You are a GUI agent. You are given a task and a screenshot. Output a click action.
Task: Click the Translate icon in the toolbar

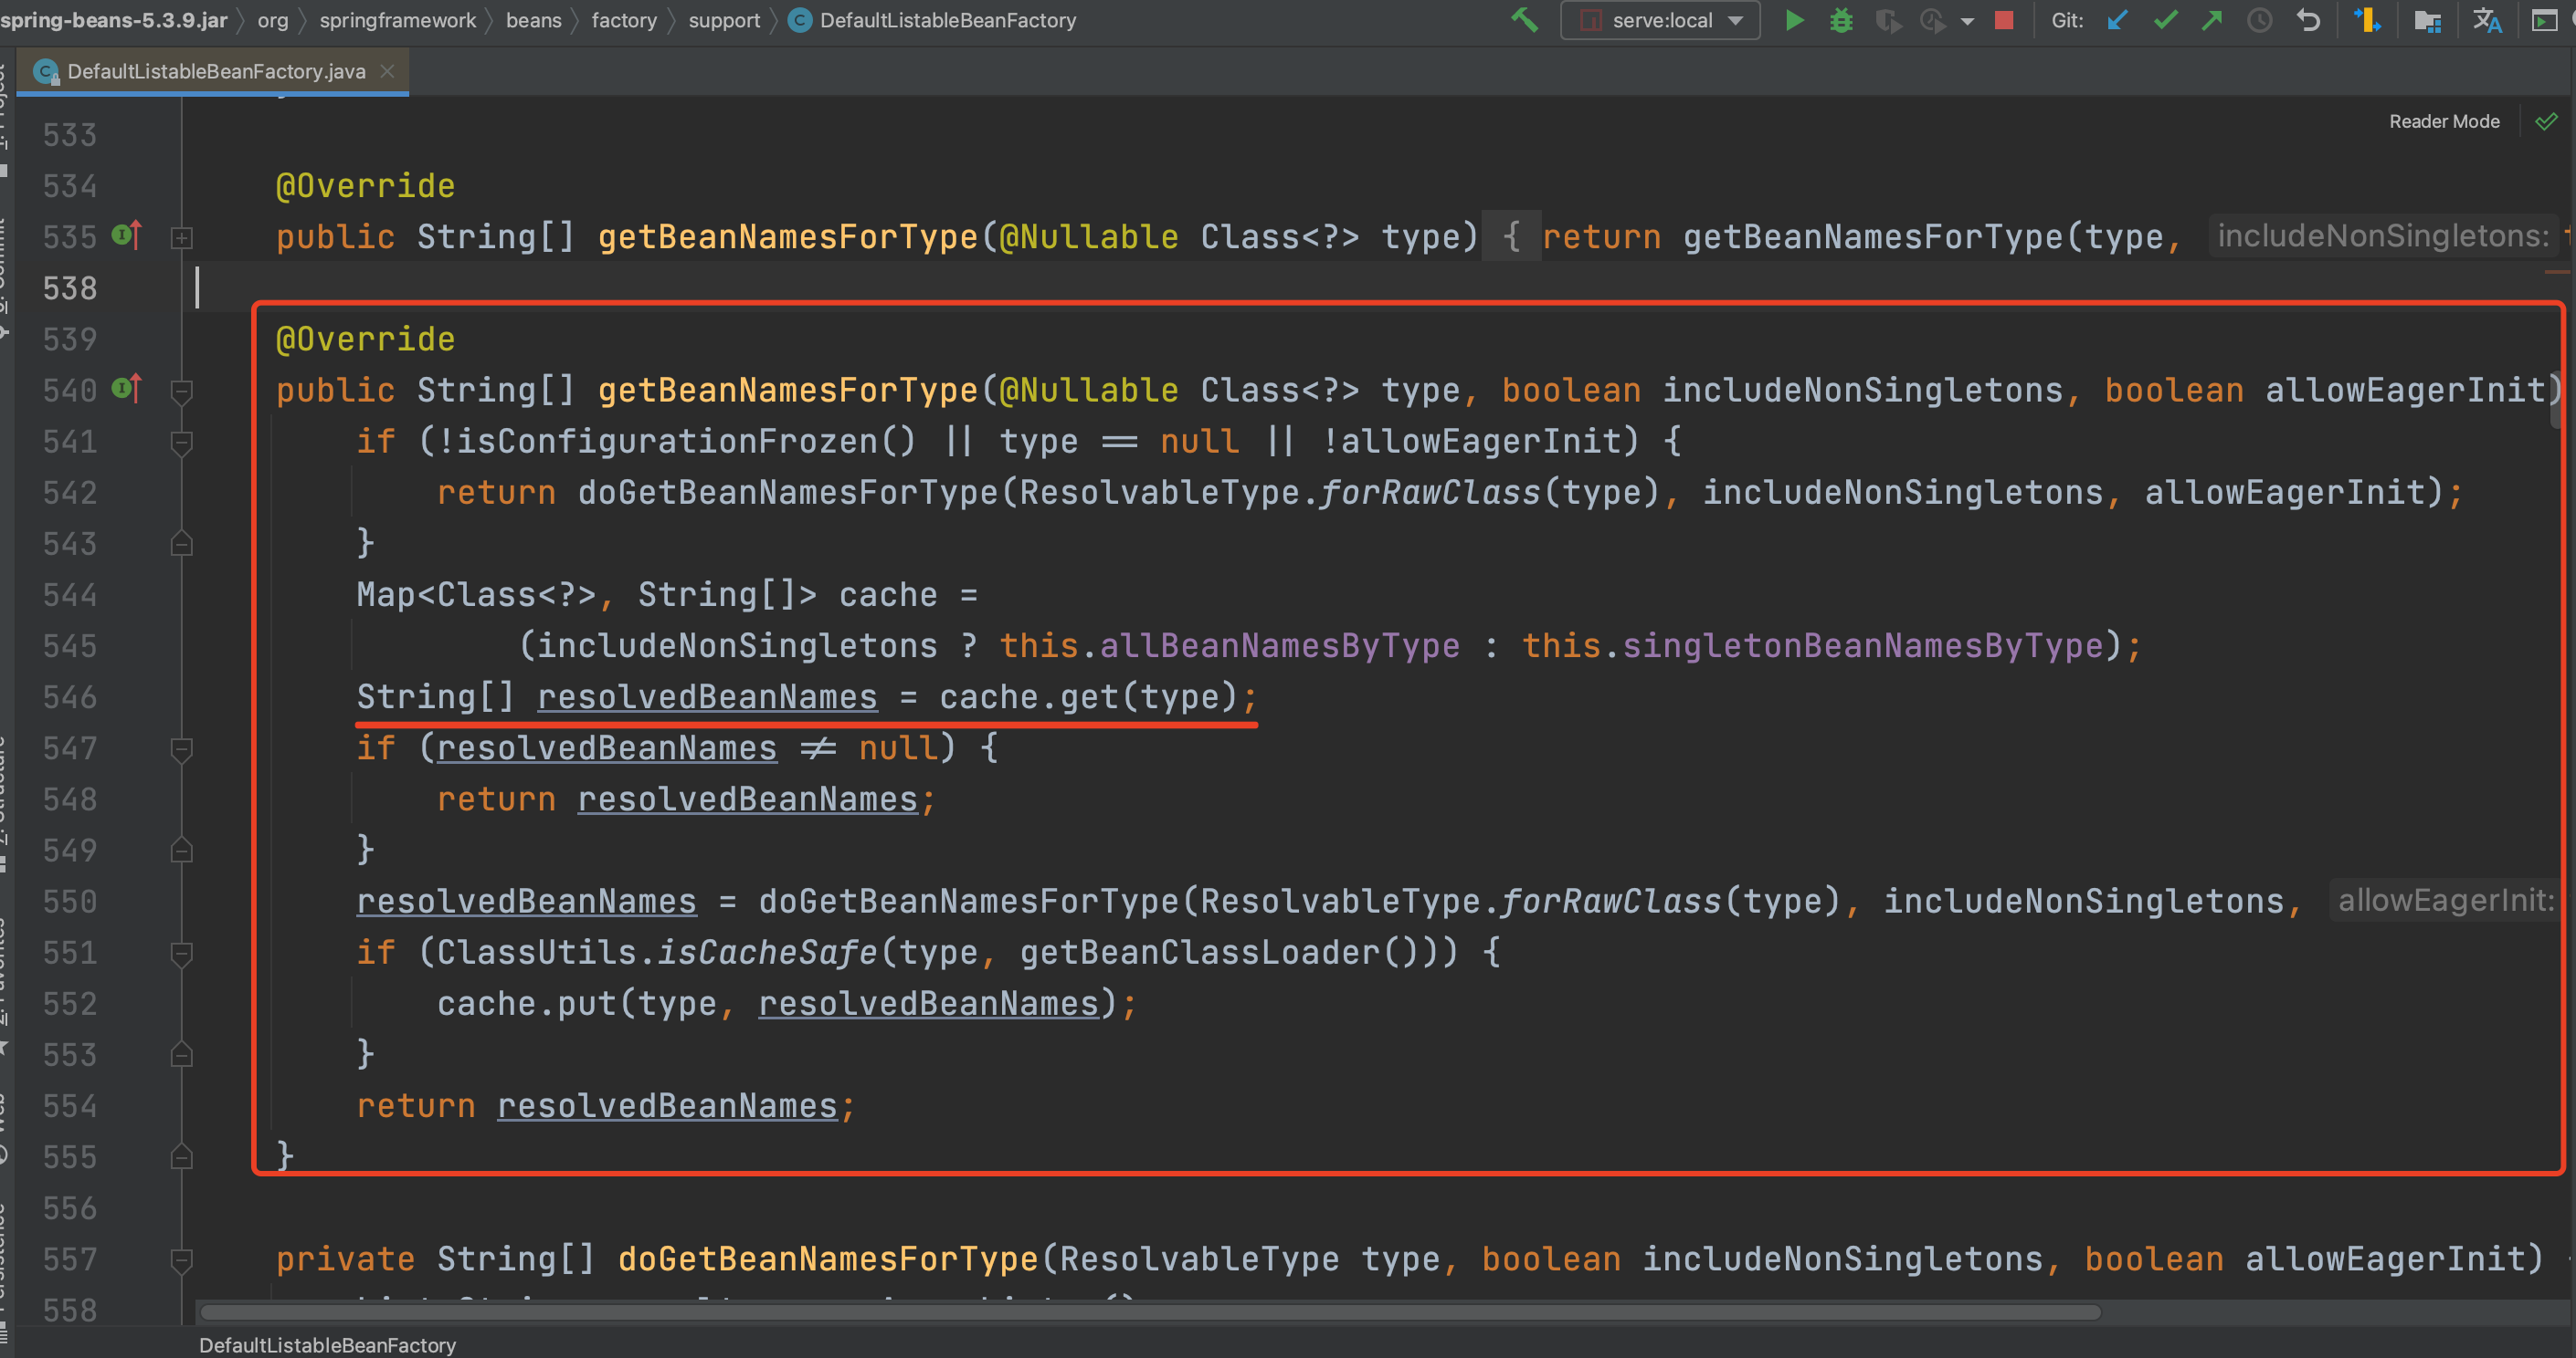(x=2487, y=20)
